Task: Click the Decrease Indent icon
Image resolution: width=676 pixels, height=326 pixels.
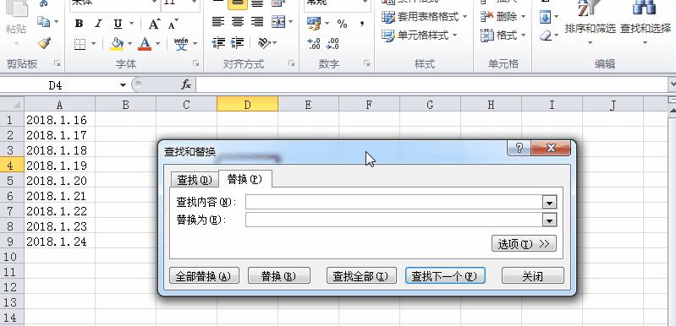Action: pyautogui.click(x=218, y=43)
